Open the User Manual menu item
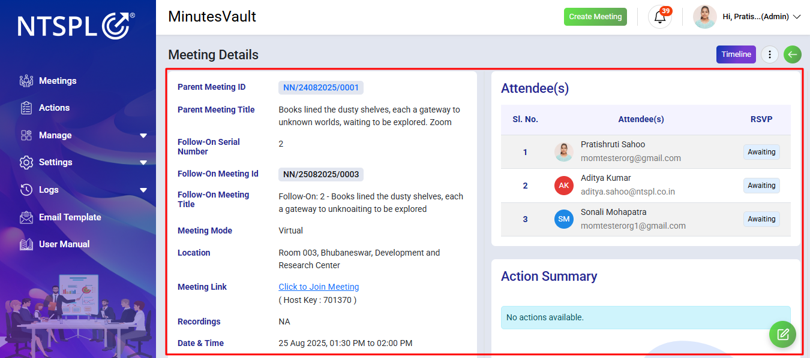810x358 pixels. [x=64, y=244]
